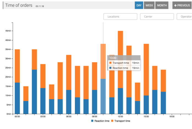The height and width of the screenshot is (129, 192).
Task: Toggle Transport time series in legend
Action: tap(121, 121)
